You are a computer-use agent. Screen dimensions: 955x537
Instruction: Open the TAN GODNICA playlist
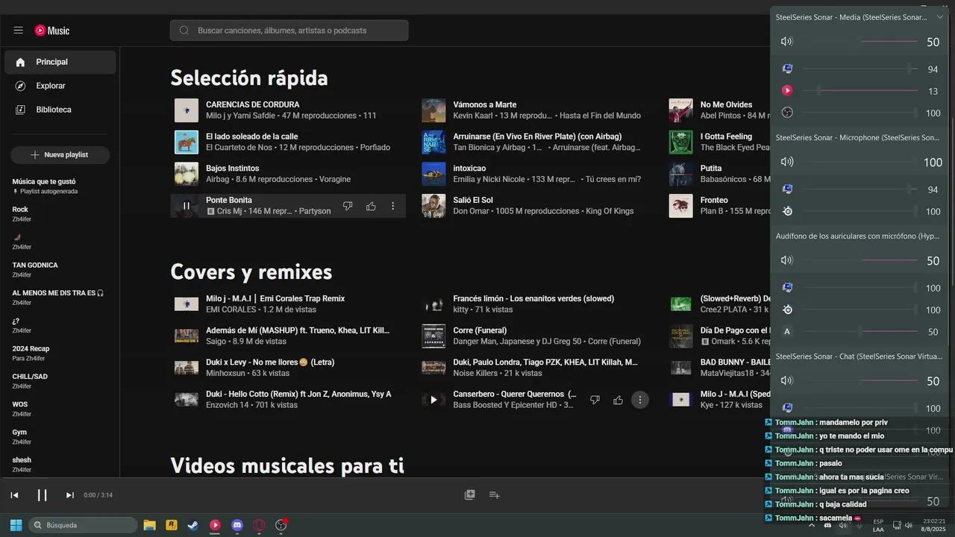coord(60,269)
